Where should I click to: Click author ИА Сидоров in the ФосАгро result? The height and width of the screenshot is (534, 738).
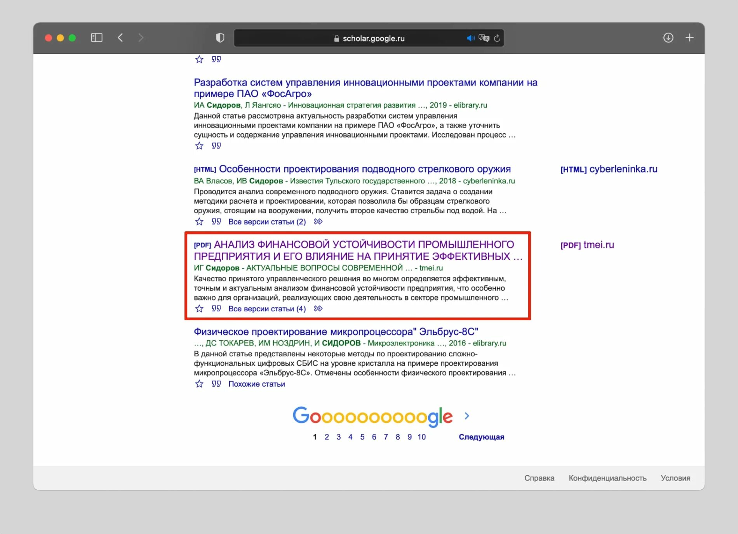click(x=217, y=105)
